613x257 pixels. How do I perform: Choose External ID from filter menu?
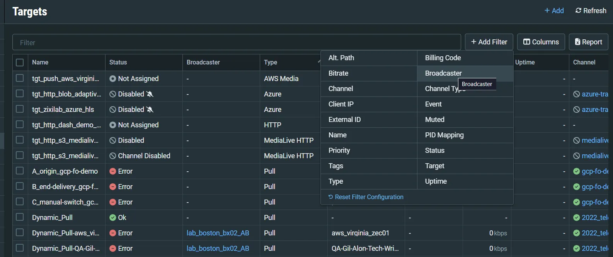tap(369, 120)
